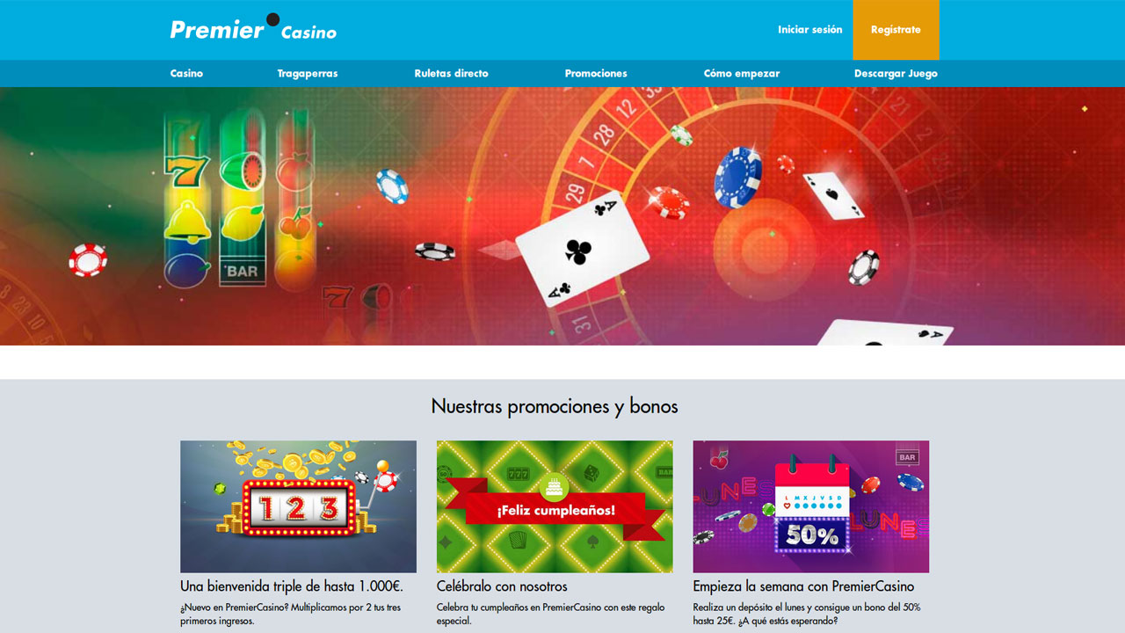Open the ¡Feliz cumpleaños! promotion thumbnail
Image resolution: width=1125 pixels, height=633 pixels.
pos(555,506)
